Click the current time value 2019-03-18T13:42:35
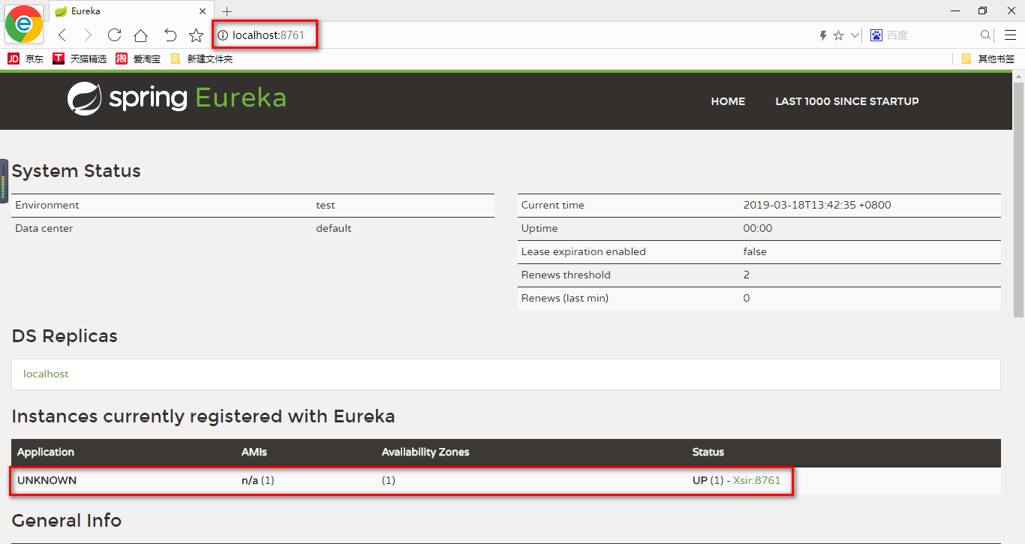1025x544 pixels. pyautogui.click(x=817, y=205)
